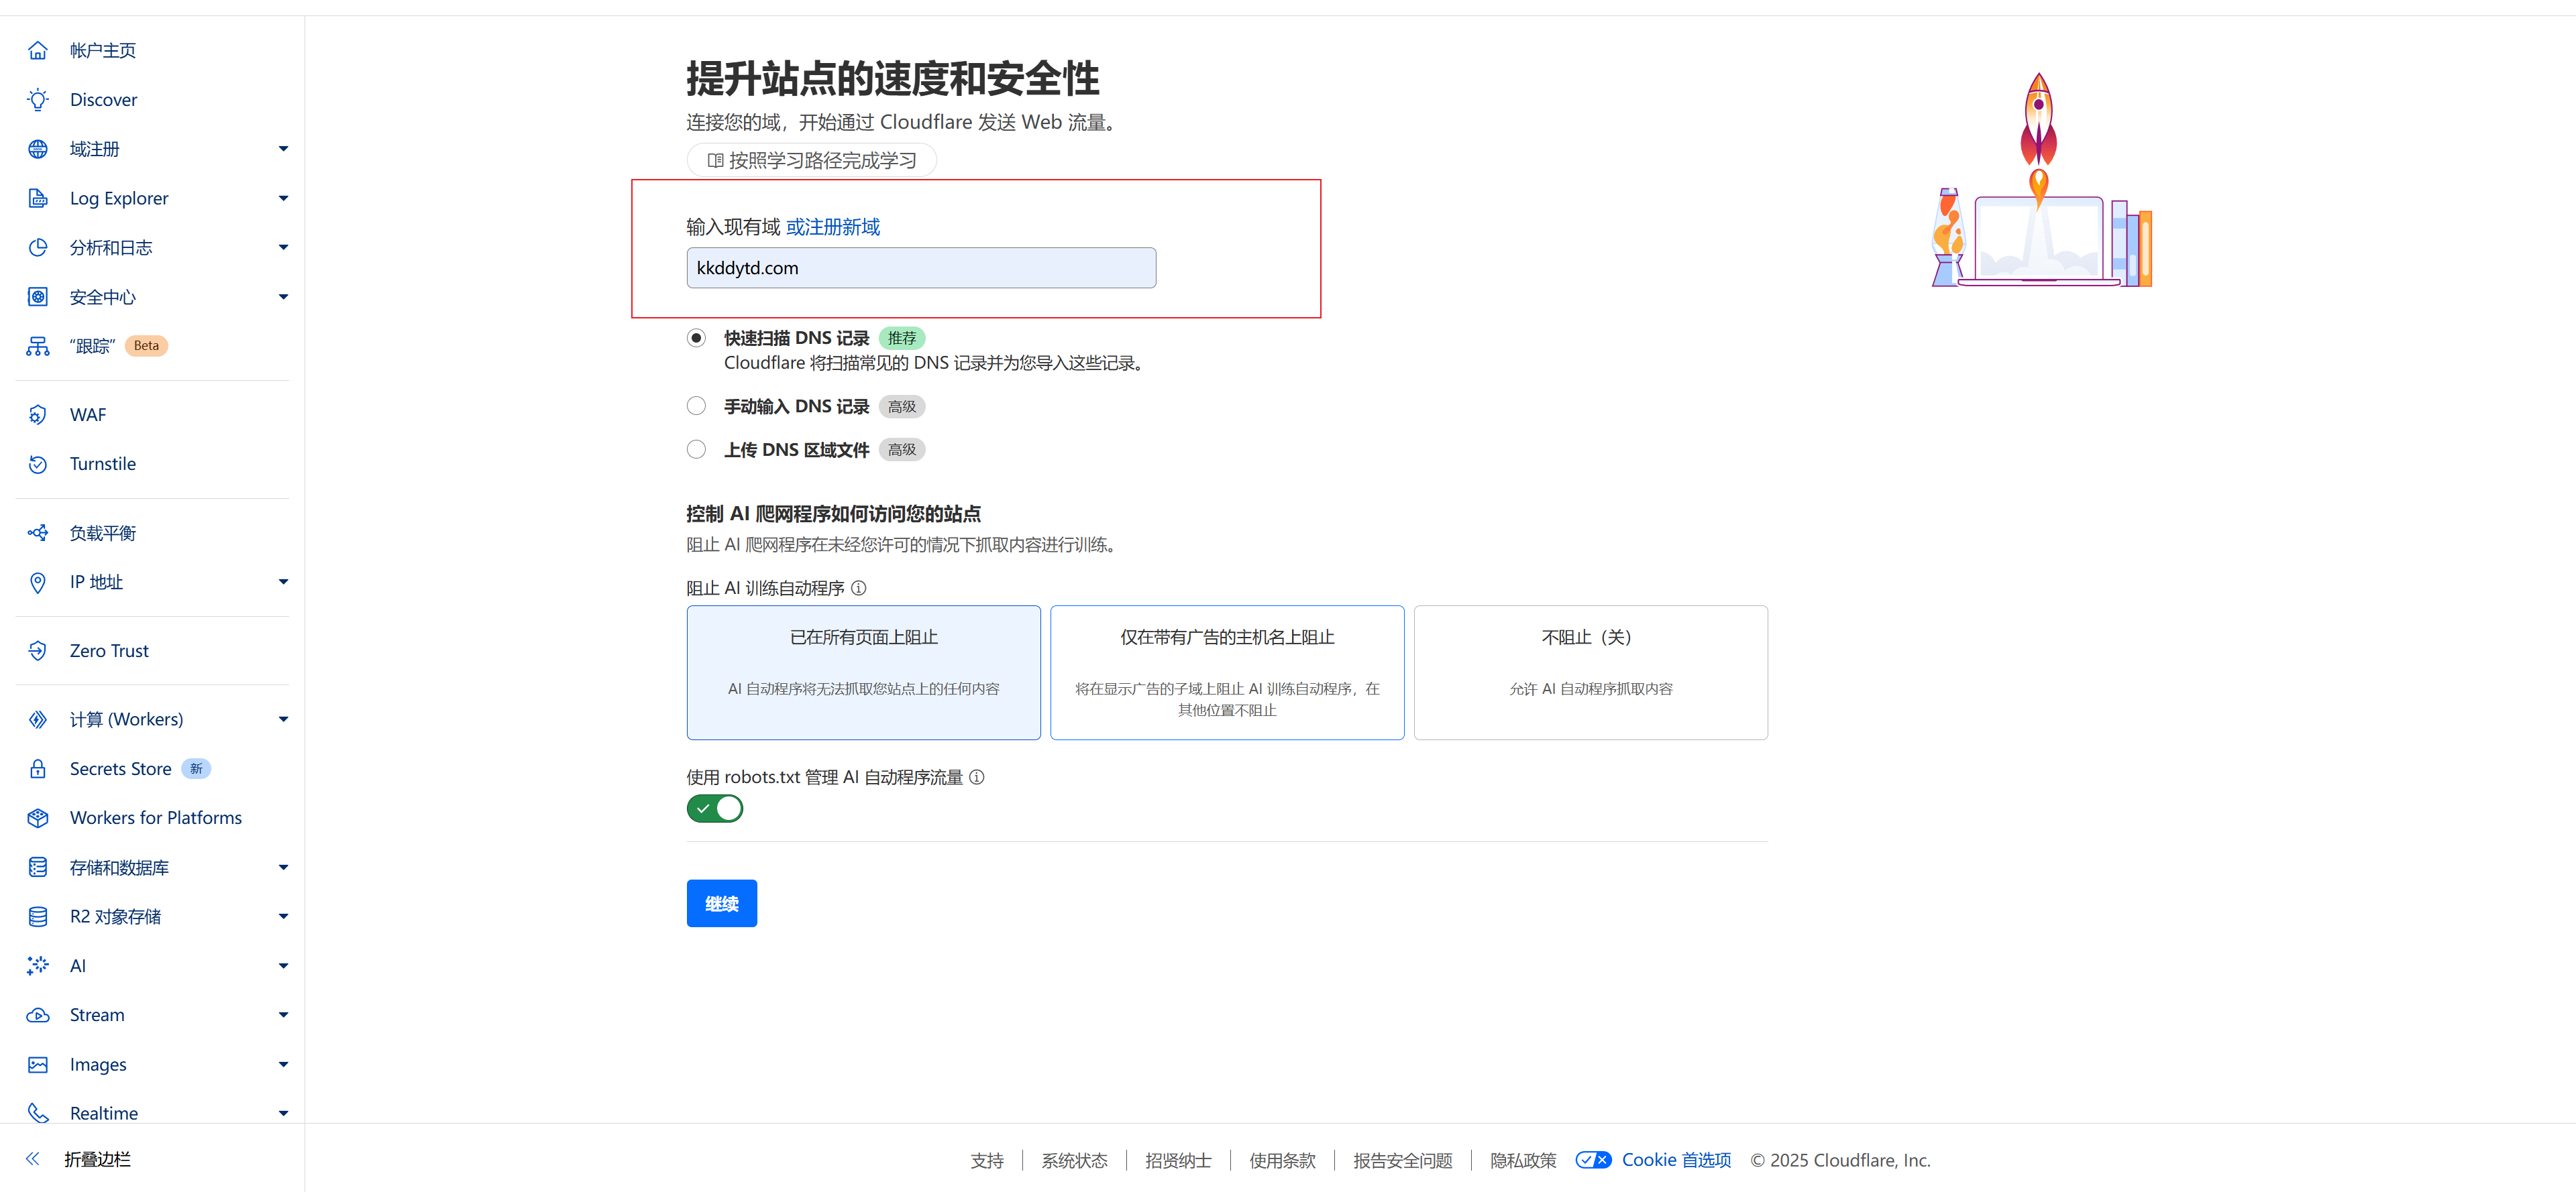Select 上传 DNS 区域文件 radio option
The image size is (2576, 1192).
point(696,450)
